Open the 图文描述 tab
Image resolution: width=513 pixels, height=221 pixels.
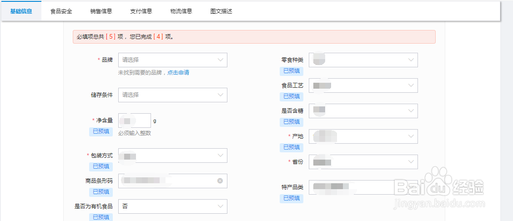pyautogui.click(x=221, y=11)
